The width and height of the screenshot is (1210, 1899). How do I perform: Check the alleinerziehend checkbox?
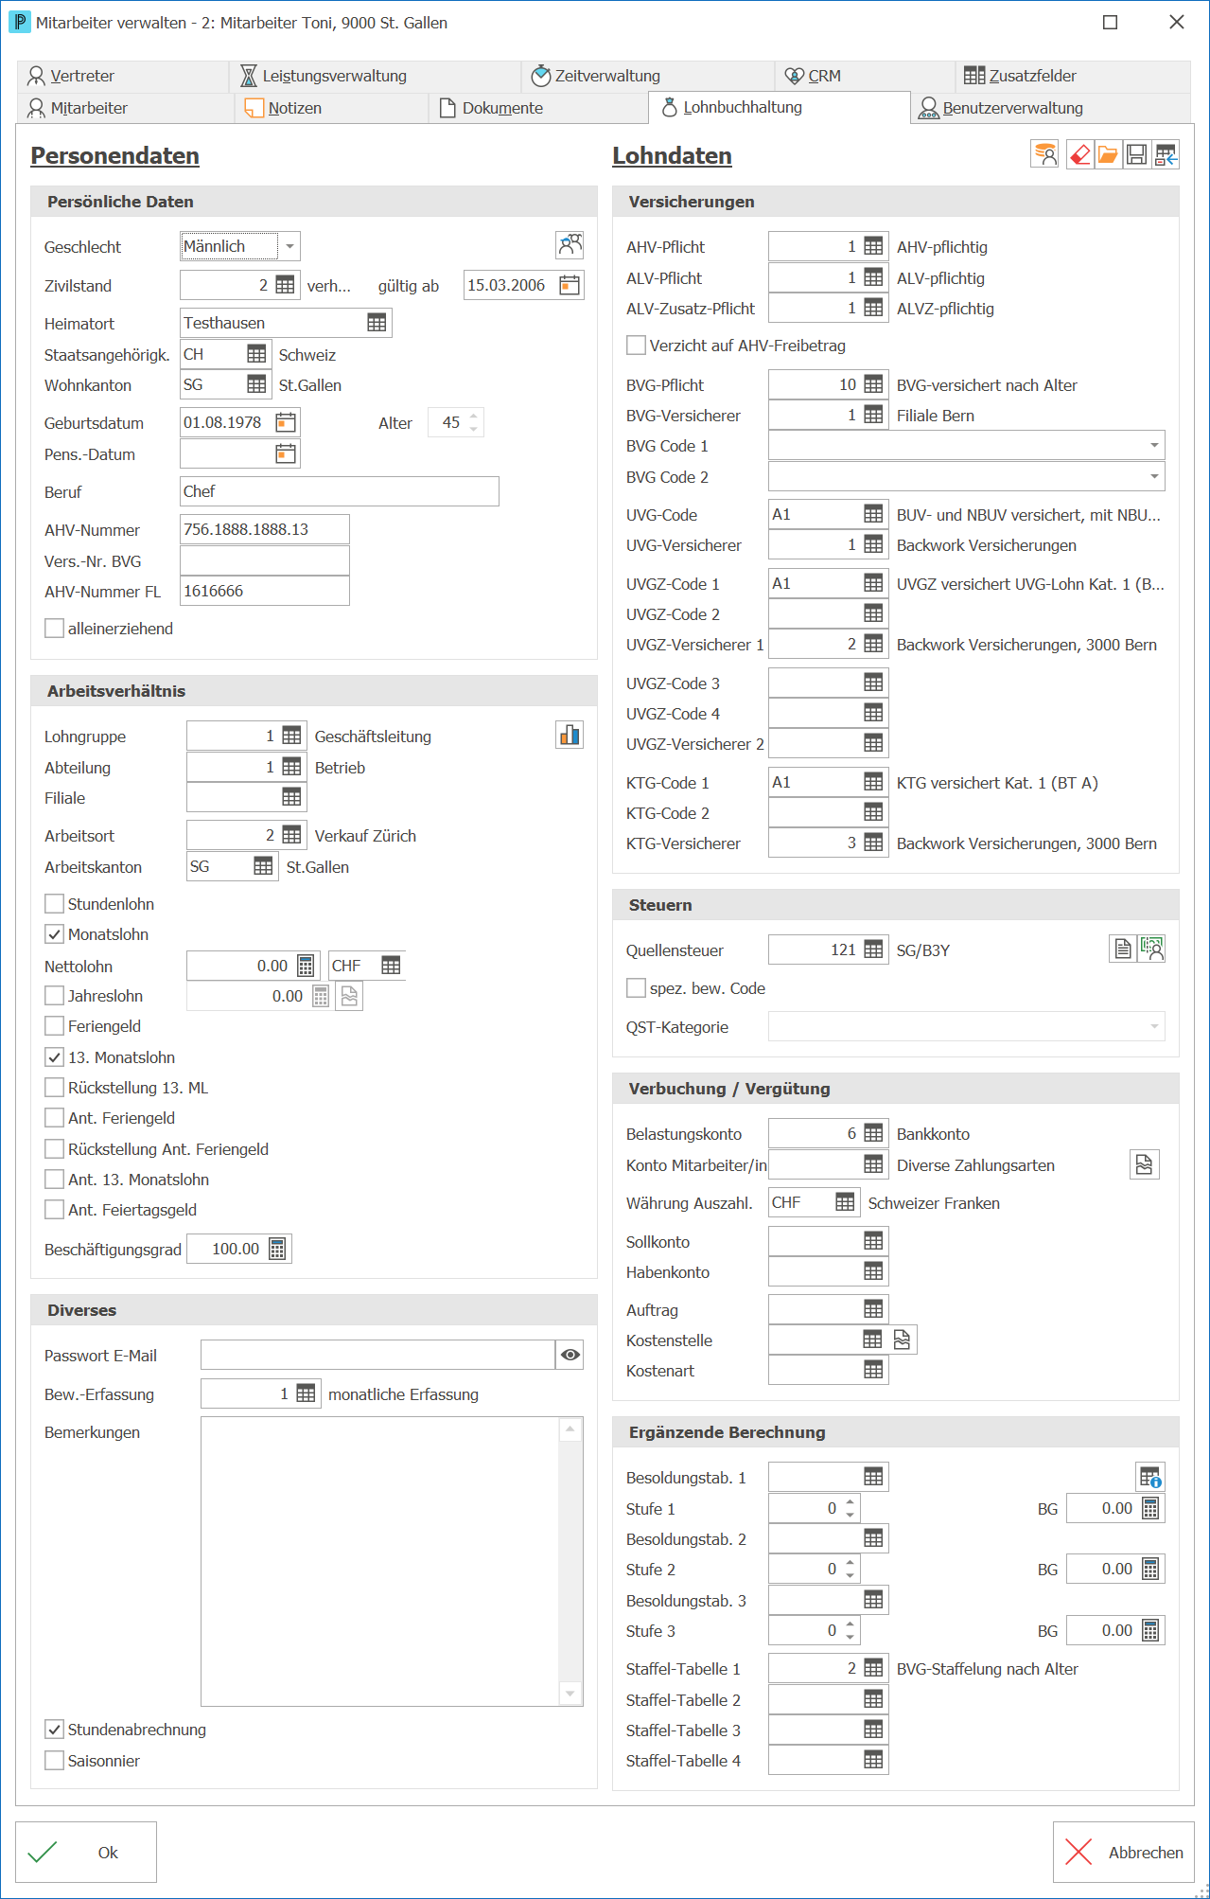(x=55, y=629)
